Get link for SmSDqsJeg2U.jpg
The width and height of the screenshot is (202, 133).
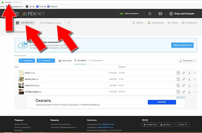click(x=184, y=92)
